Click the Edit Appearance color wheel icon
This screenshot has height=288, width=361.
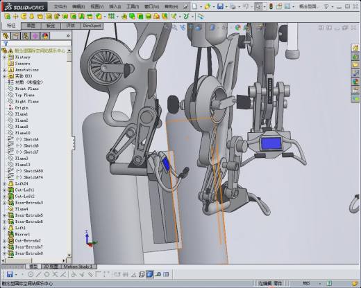tap(237, 28)
